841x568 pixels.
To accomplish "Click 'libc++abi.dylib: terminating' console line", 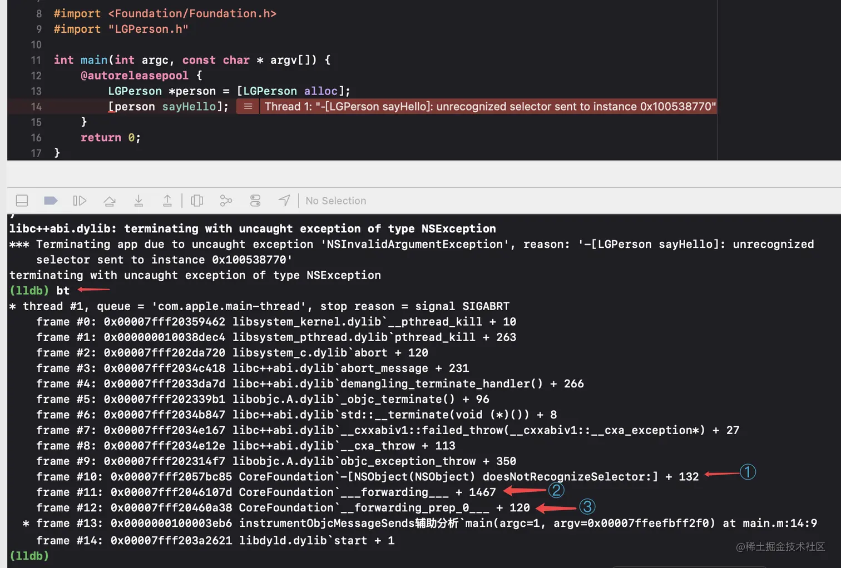I will click(x=253, y=228).
